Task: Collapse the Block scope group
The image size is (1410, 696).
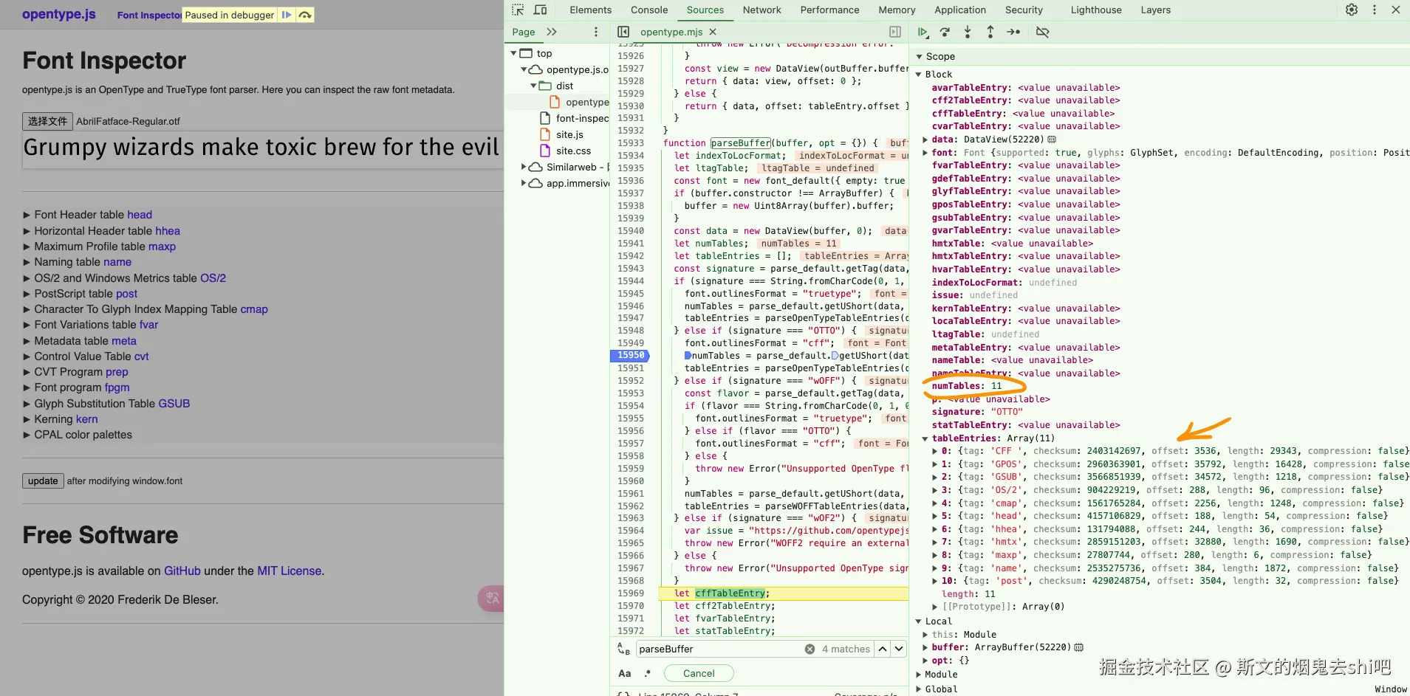Action: [919, 75]
